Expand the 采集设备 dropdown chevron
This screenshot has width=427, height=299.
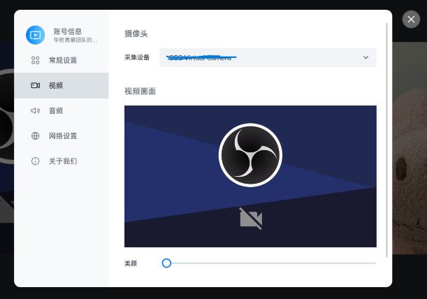tap(366, 57)
